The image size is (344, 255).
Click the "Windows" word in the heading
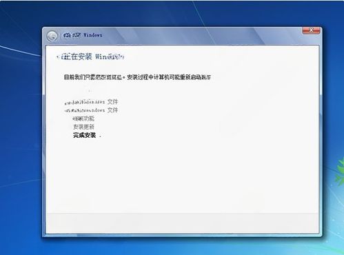[x=110, y=57]
